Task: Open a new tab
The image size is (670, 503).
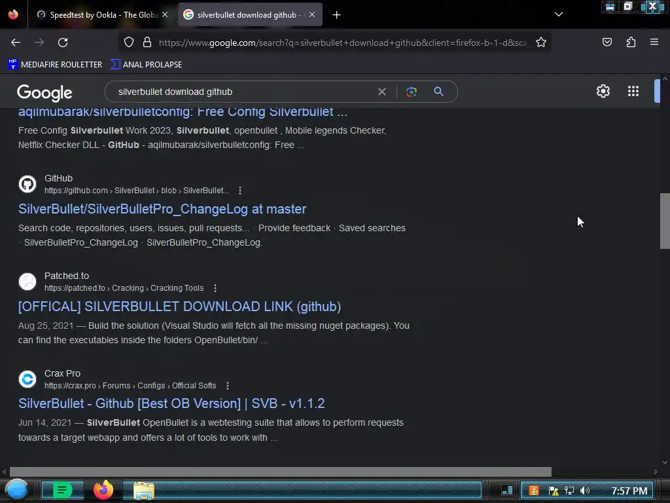Action: [x=337, y=15]
